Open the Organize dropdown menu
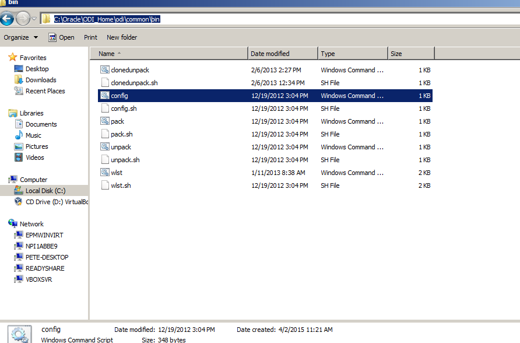Screen dimensions: 520x343 click(x=20, y=37)
